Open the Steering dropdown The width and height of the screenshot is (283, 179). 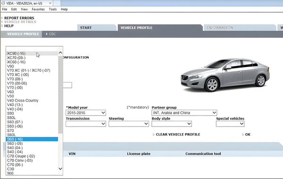tap(129, 124)
